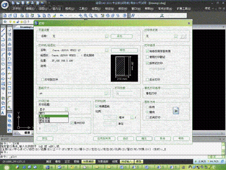Viewport: 226px width, 170px height.
Task: Click the Eraser tool in modify toolbar
Action: [9, 29]
